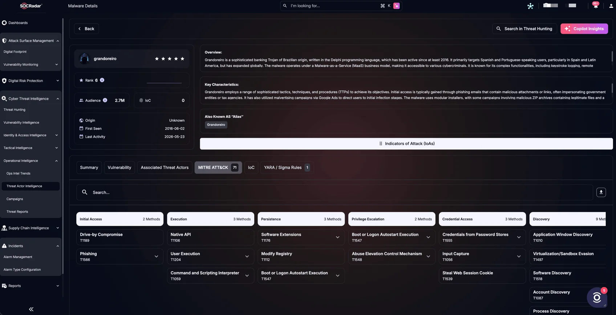Collapse Operational Intelligence submenu

pyautogui.click(x=56, y=161)
